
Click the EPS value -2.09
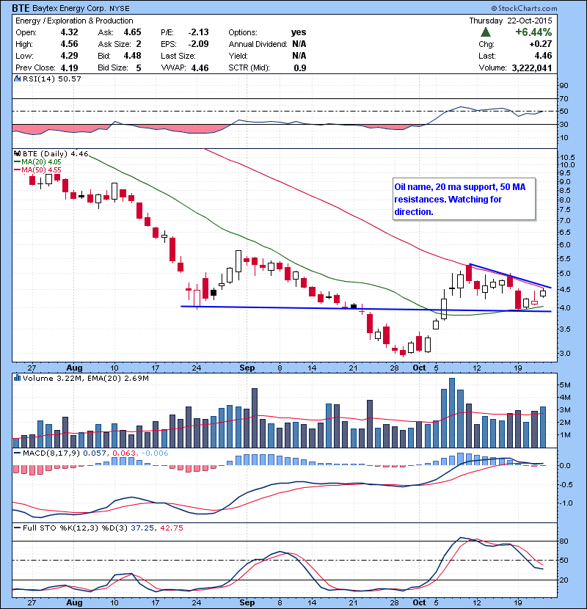[199, 44]
